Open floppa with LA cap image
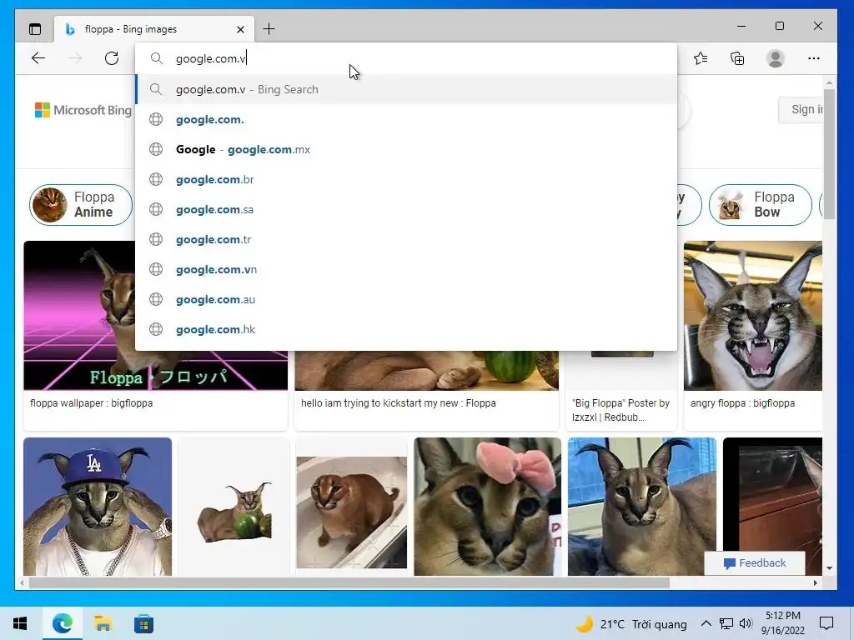The image size is (854, 640). pyautogui.click(x=98, y=506)
